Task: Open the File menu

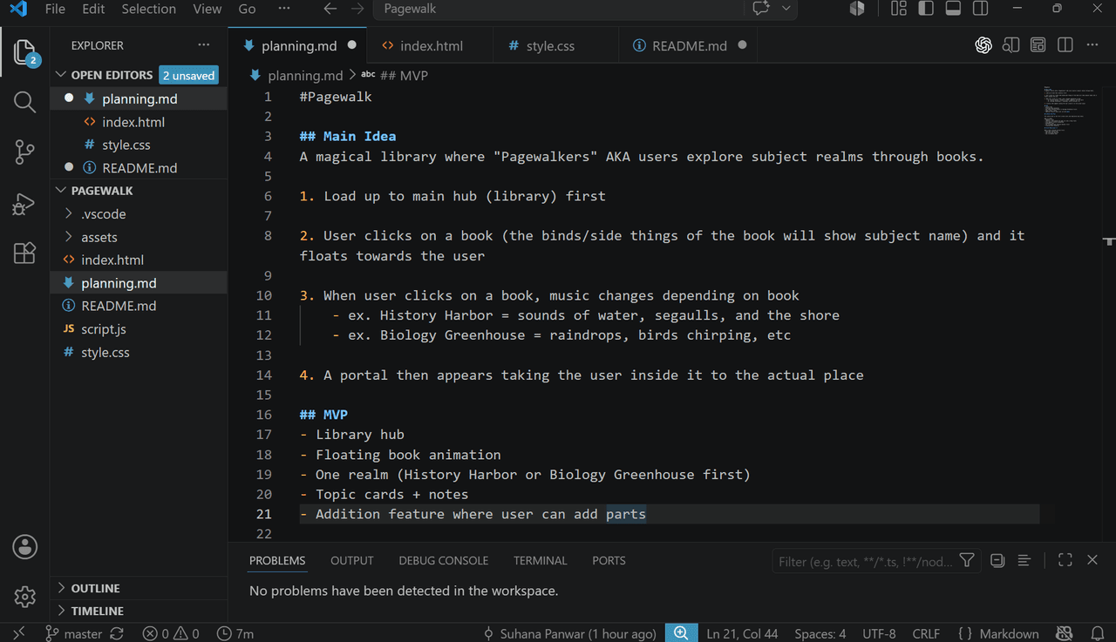Action: pyautogui.click(x=55, y=9)
